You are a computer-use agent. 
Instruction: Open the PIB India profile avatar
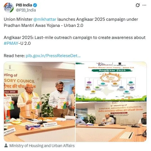8,8
